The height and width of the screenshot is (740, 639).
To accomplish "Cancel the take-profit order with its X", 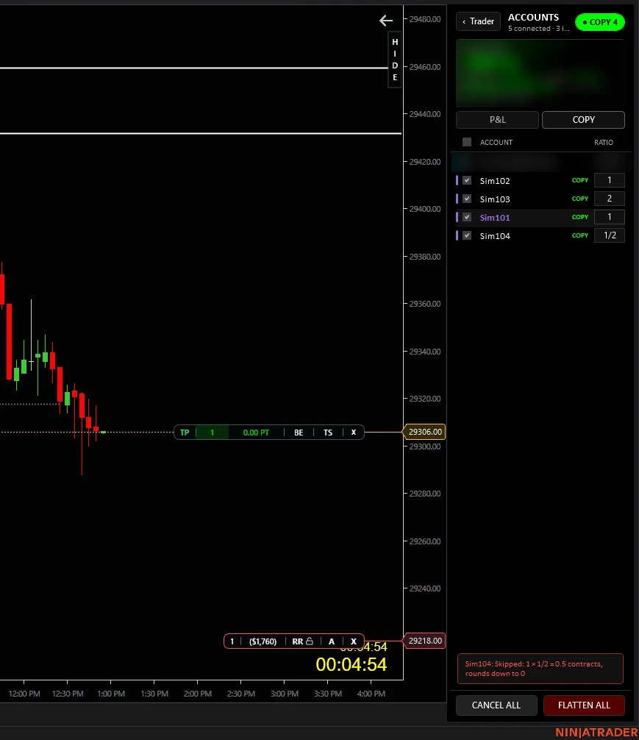I will (x=354, y=433).
